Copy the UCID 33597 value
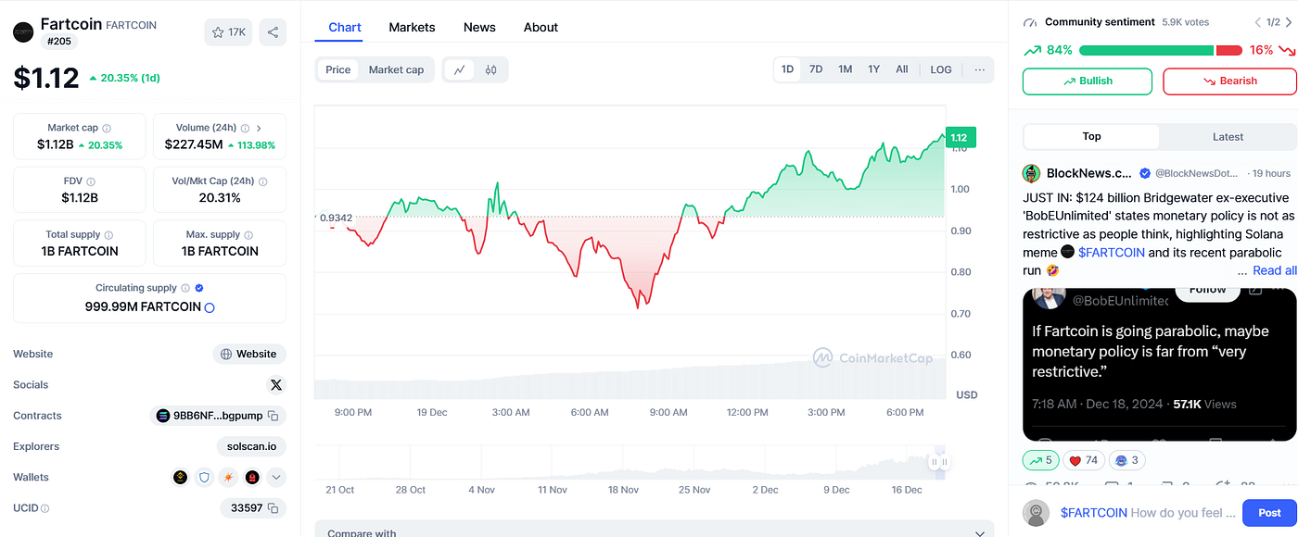 273,508
